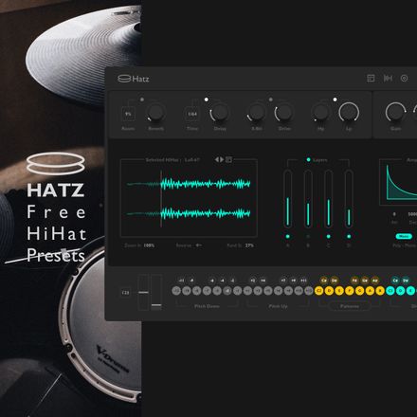
Task: Trigger the yellow B key
Action: coord(380,291)
